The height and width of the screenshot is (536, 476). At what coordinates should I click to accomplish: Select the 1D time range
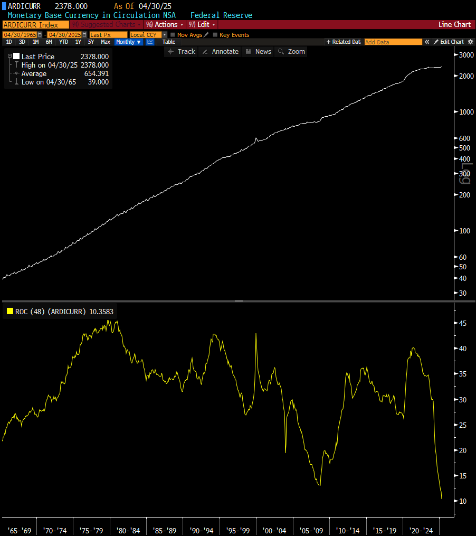9,42
